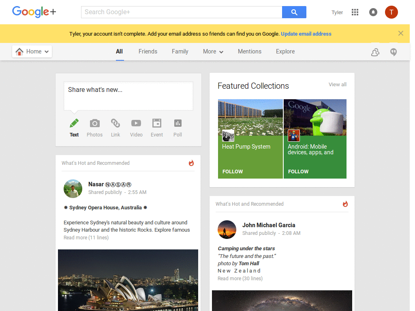This screenshot has width=415, height=311.
Task: Follow the Android Mobile devices collection
Action: coord(298,171)
